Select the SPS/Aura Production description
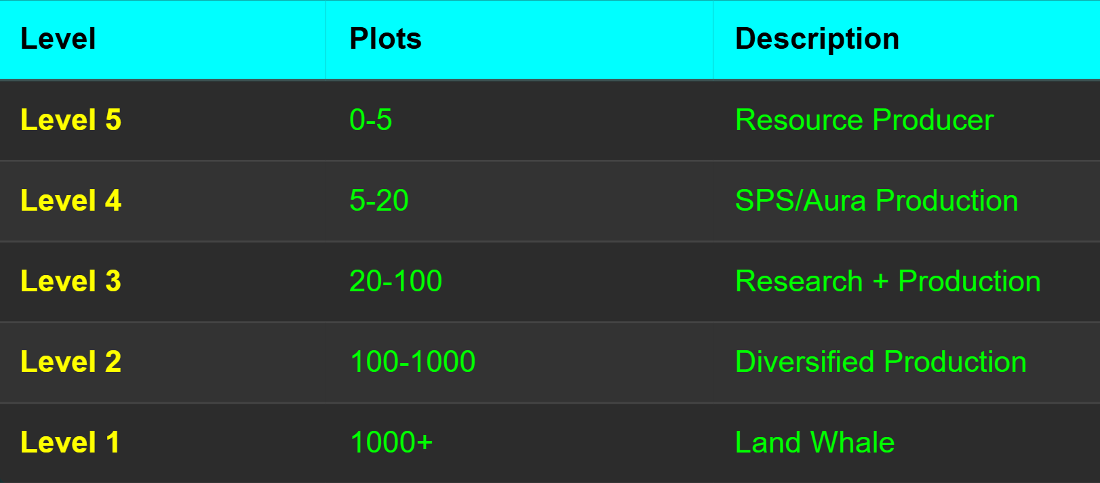 [877, 201]
